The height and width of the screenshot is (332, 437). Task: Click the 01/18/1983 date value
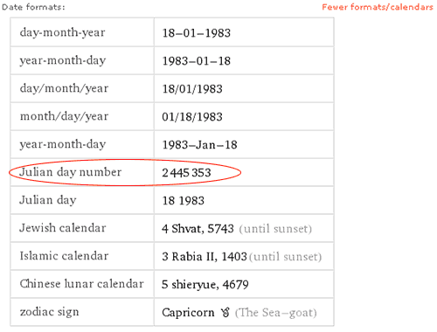pyautogui.click(x=192, y=117)
